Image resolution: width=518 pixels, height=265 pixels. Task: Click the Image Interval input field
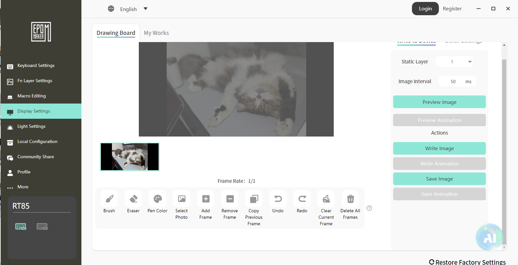click(x=453, y=82)
